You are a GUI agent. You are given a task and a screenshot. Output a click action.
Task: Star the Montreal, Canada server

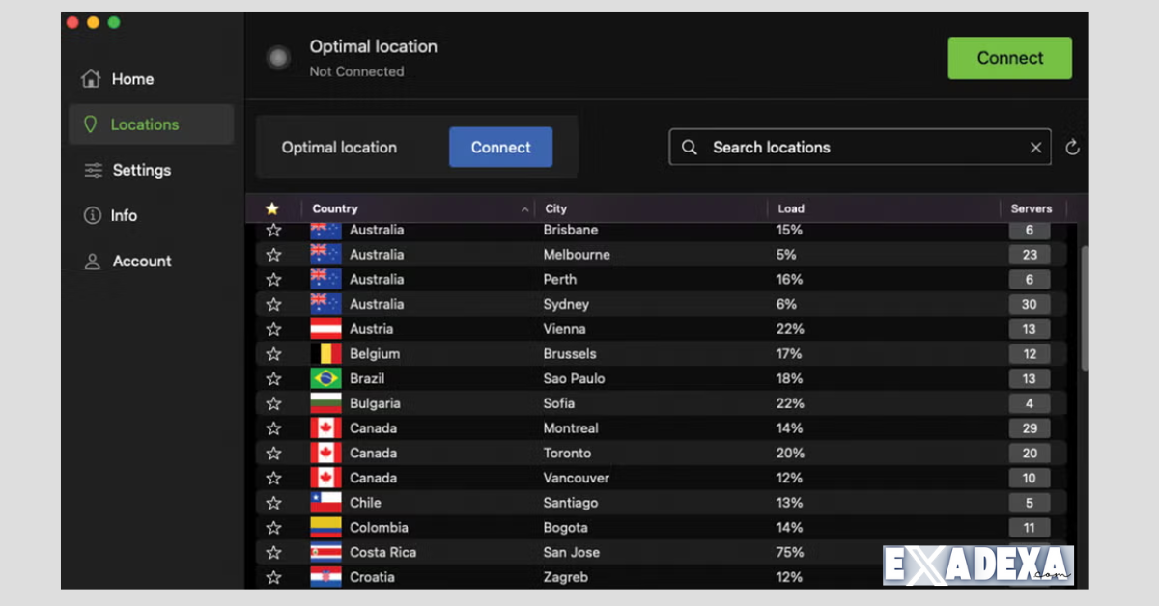coord(273,427)
